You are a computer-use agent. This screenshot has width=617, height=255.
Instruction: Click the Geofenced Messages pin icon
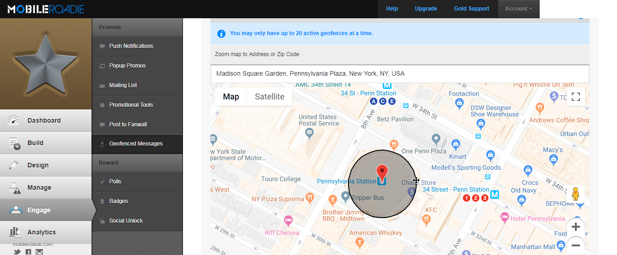(x=102, y=144)
